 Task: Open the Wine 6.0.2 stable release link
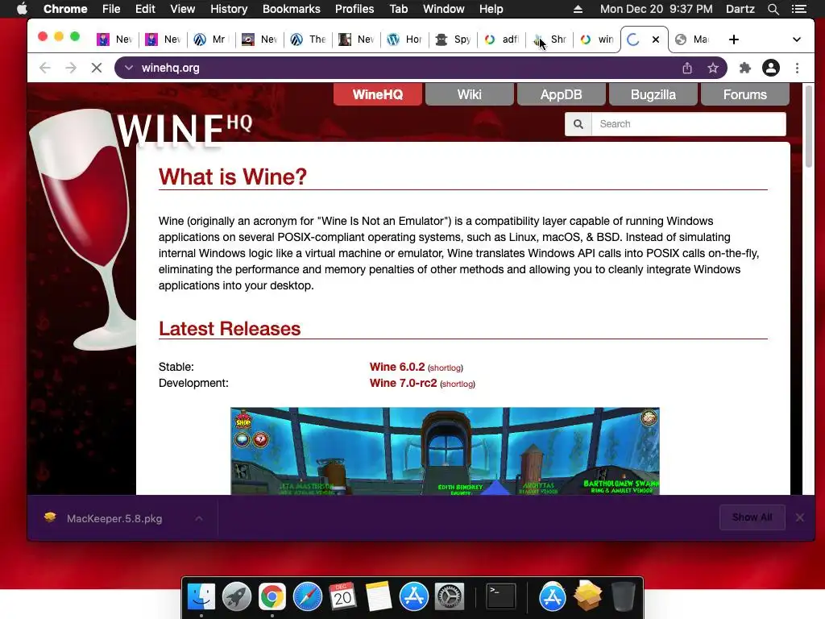(396, 367)
